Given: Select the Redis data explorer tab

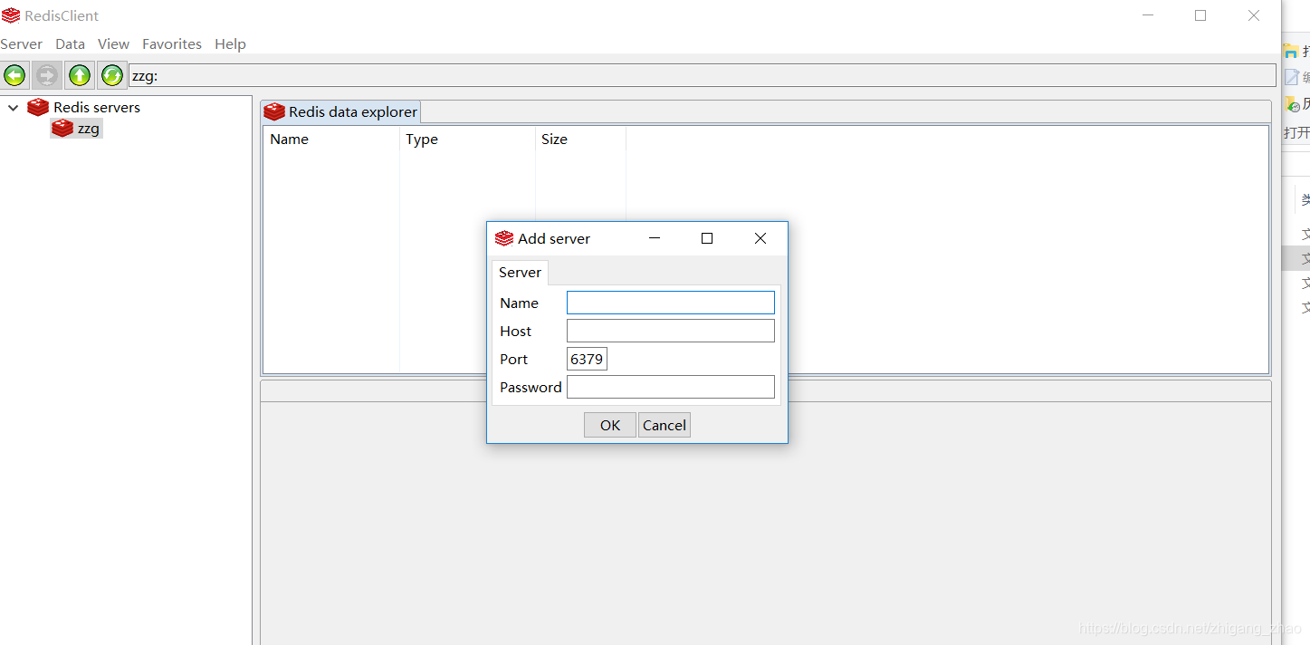Looking at the screenshot, I should 340,111.
